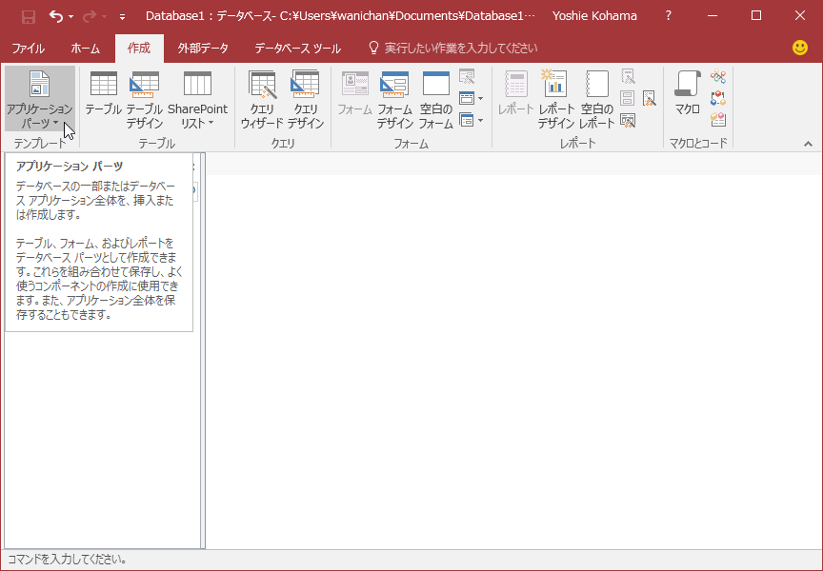Click the 実行したい作業を入力してください search box
The image size is (823, 571).
(453, 49)
